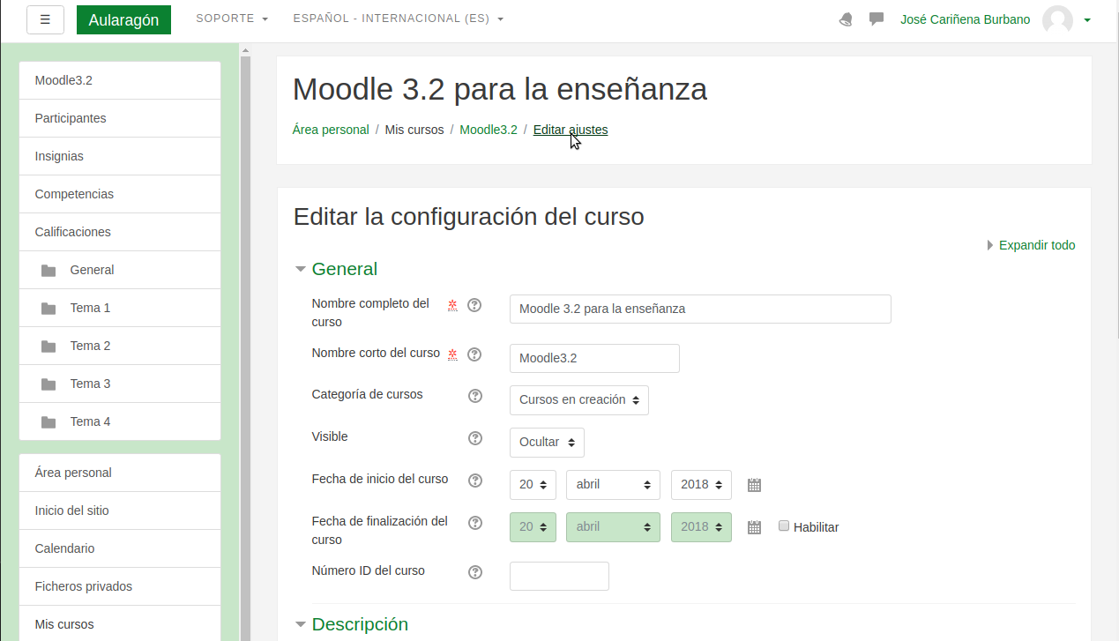Click the Moodle3.2 breadcrumb link
Image resolution: width=1119 pixels, height=641 pixels.
(x=489, y=130)
